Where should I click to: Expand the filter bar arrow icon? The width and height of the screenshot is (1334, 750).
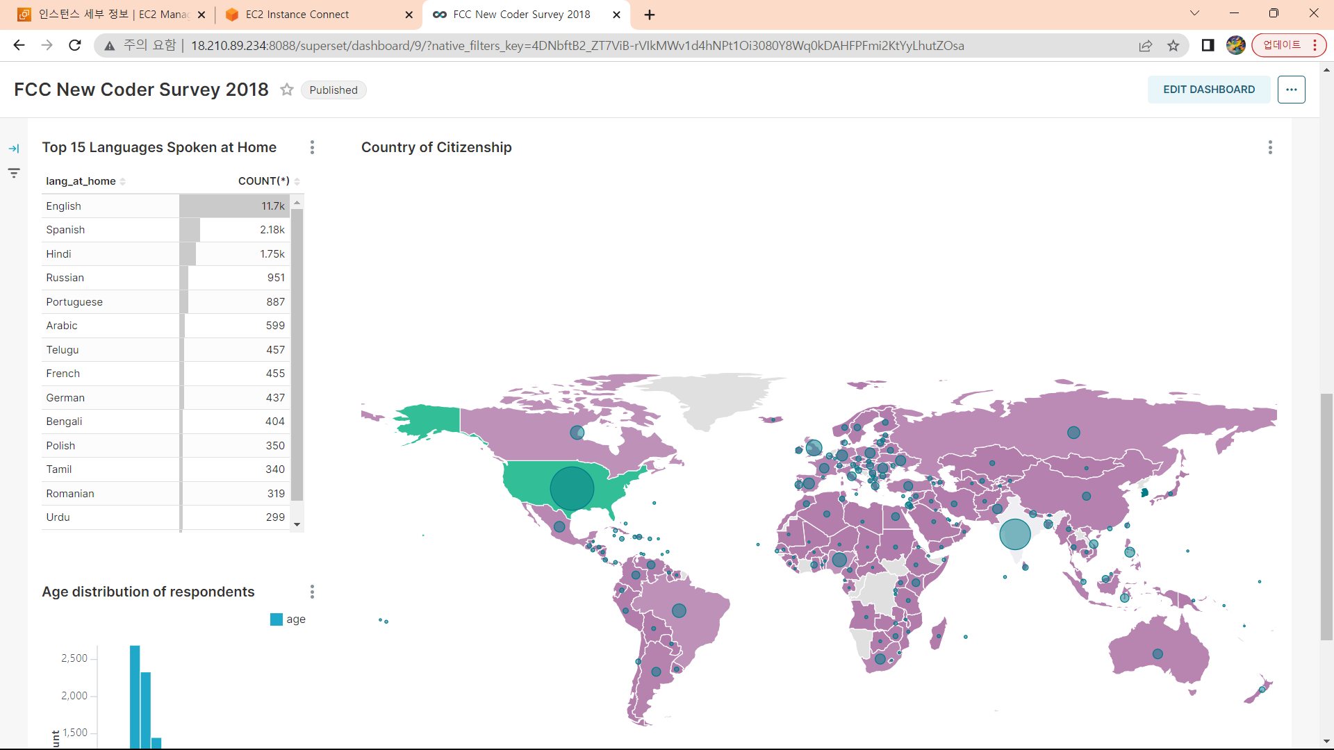pos(14,149)
